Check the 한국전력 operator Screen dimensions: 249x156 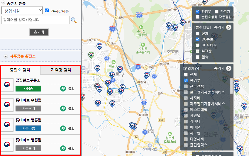pos(186,86)
